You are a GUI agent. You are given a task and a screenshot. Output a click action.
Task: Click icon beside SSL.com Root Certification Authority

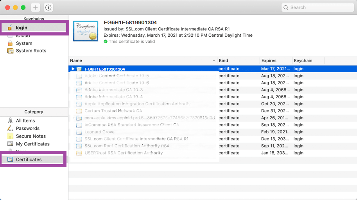(79, 146)
